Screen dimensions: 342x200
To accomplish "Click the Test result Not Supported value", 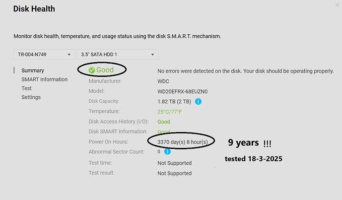I will tap(174, 173).
